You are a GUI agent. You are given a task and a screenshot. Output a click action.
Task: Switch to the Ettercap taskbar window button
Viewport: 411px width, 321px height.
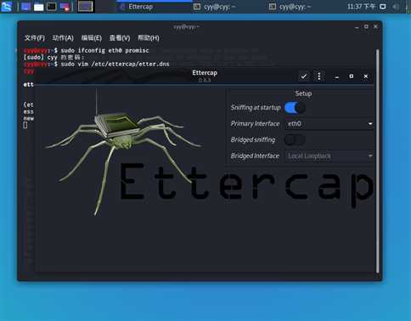tap(155, 7)
